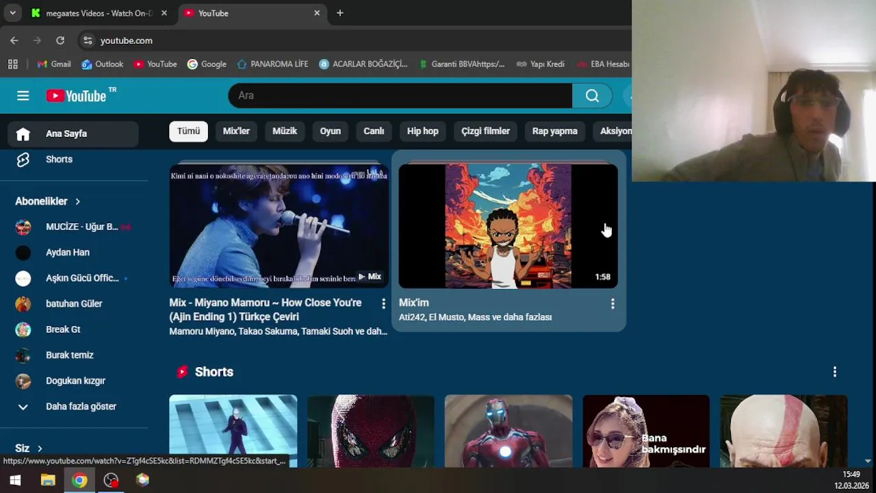876x493 pixels.
Task: Open Burak temiz channel avatar
Action: click(23, 355)
